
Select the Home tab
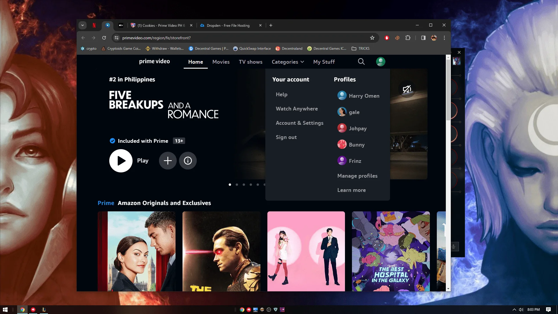(x=196, y=62)
